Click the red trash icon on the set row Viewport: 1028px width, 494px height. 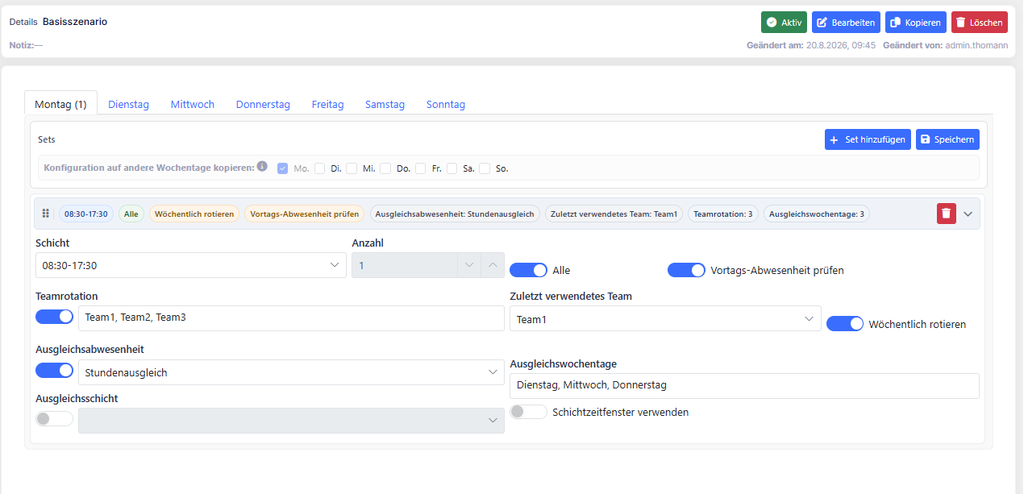(947, 214)
